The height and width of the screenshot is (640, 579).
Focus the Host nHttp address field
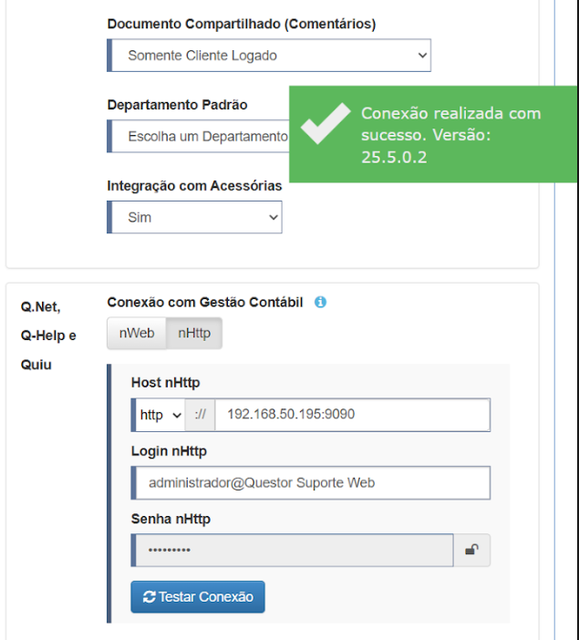tap(352, 415)
